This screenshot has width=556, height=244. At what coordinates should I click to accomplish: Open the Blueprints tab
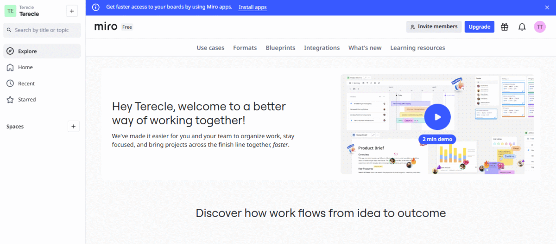[280, 48]
